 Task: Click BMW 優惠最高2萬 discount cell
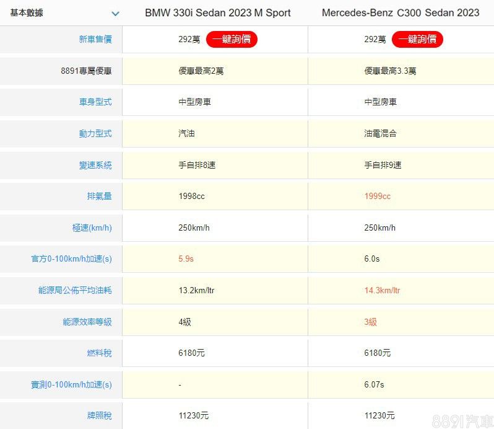[x=201, y=71]
